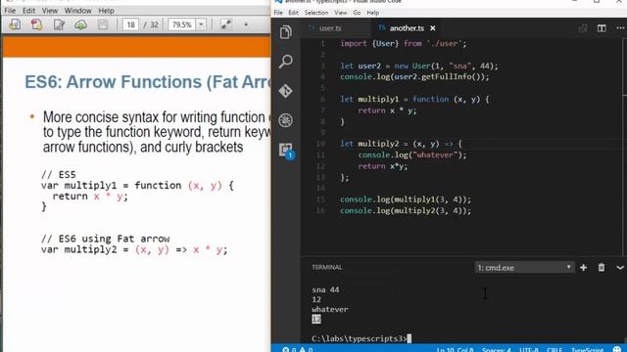Open the Selection menu in VS Code
The width and height of the screenshot is (627, 352).
(x=316, y=13)
